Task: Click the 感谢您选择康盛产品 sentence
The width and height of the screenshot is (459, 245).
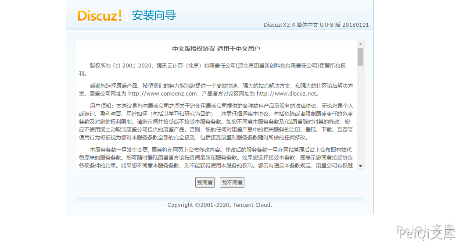Action: (x=115, y=86)
